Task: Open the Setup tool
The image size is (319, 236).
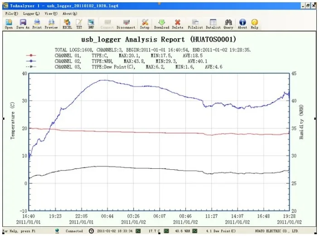Action: (145, 23)
